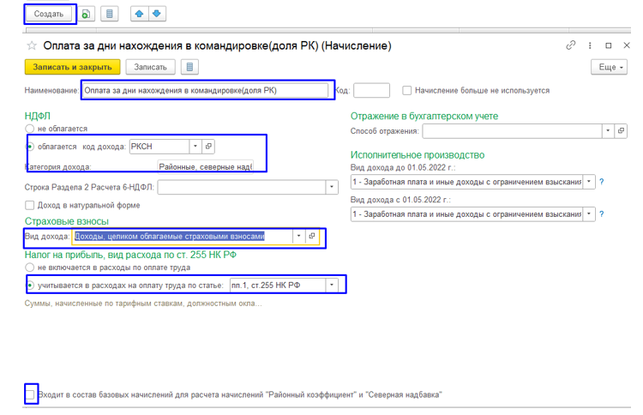The image size is (643, 415).
Task: Tick 'Доход в натуральной форме'
Action: pyautogui.click(x=29, y=205)
